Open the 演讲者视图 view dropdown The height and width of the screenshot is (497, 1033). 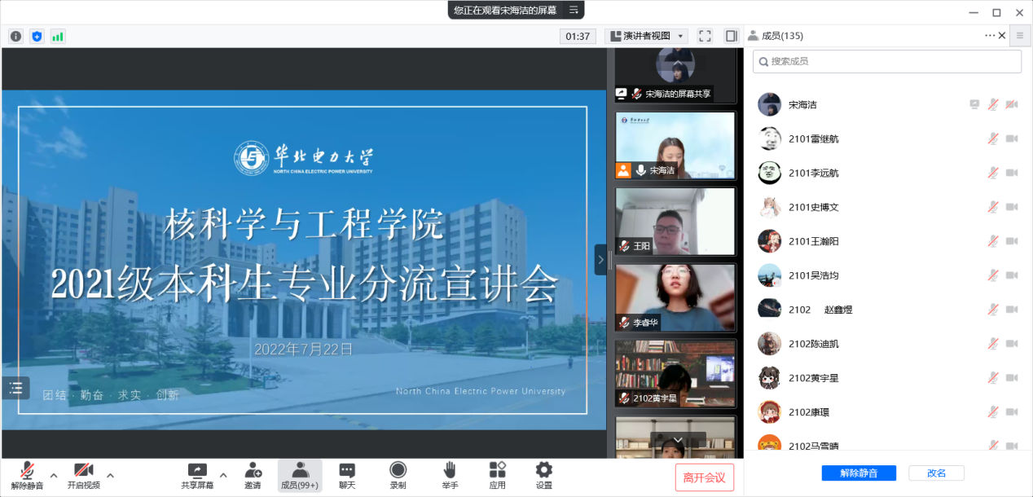pos(646,36)
